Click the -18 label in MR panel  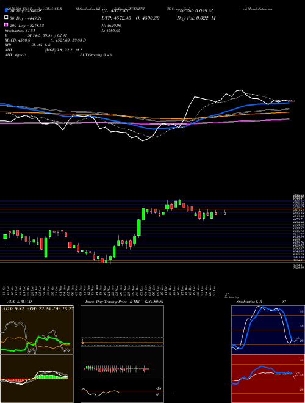coord(158,388)
